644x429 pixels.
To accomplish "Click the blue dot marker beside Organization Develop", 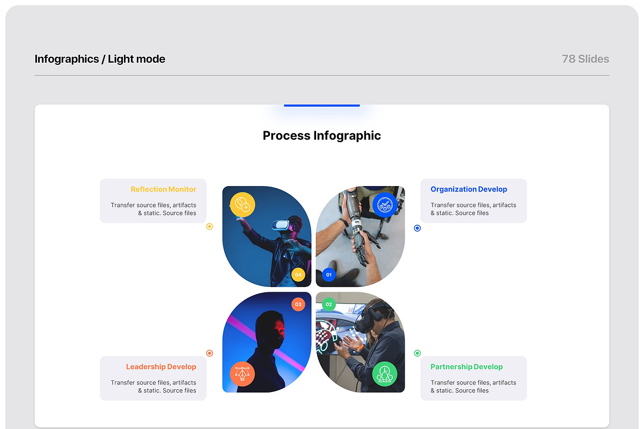I will pyautogui.click(x=418, y=228).
